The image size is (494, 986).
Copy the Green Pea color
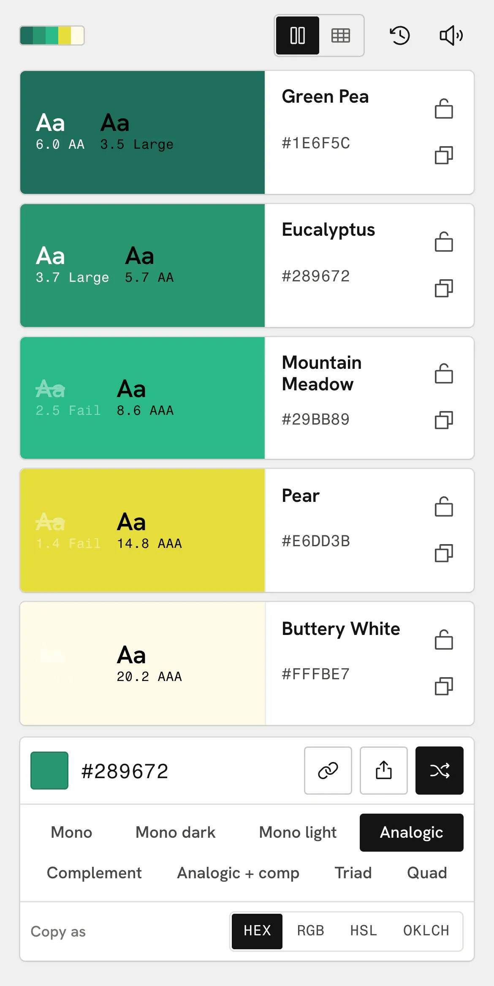(x=444, y=155)
